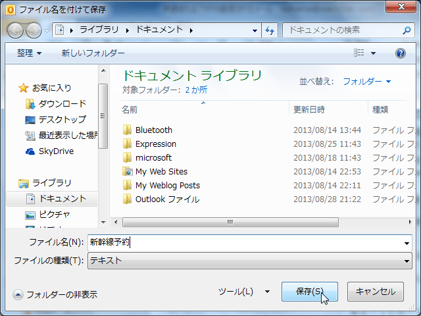Click date 2013/08/14 13:44
This screenshot has width=421, height=316.
(x=327, y=130)
